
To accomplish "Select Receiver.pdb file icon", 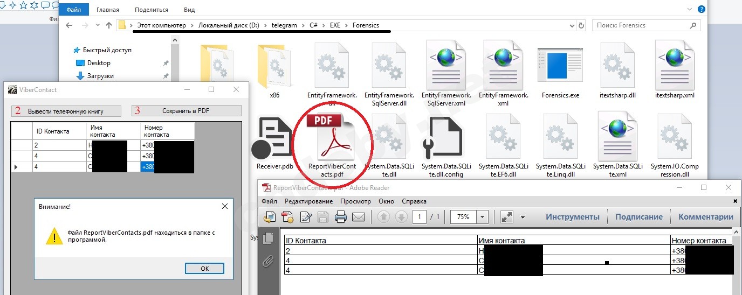I will point(274,138).
